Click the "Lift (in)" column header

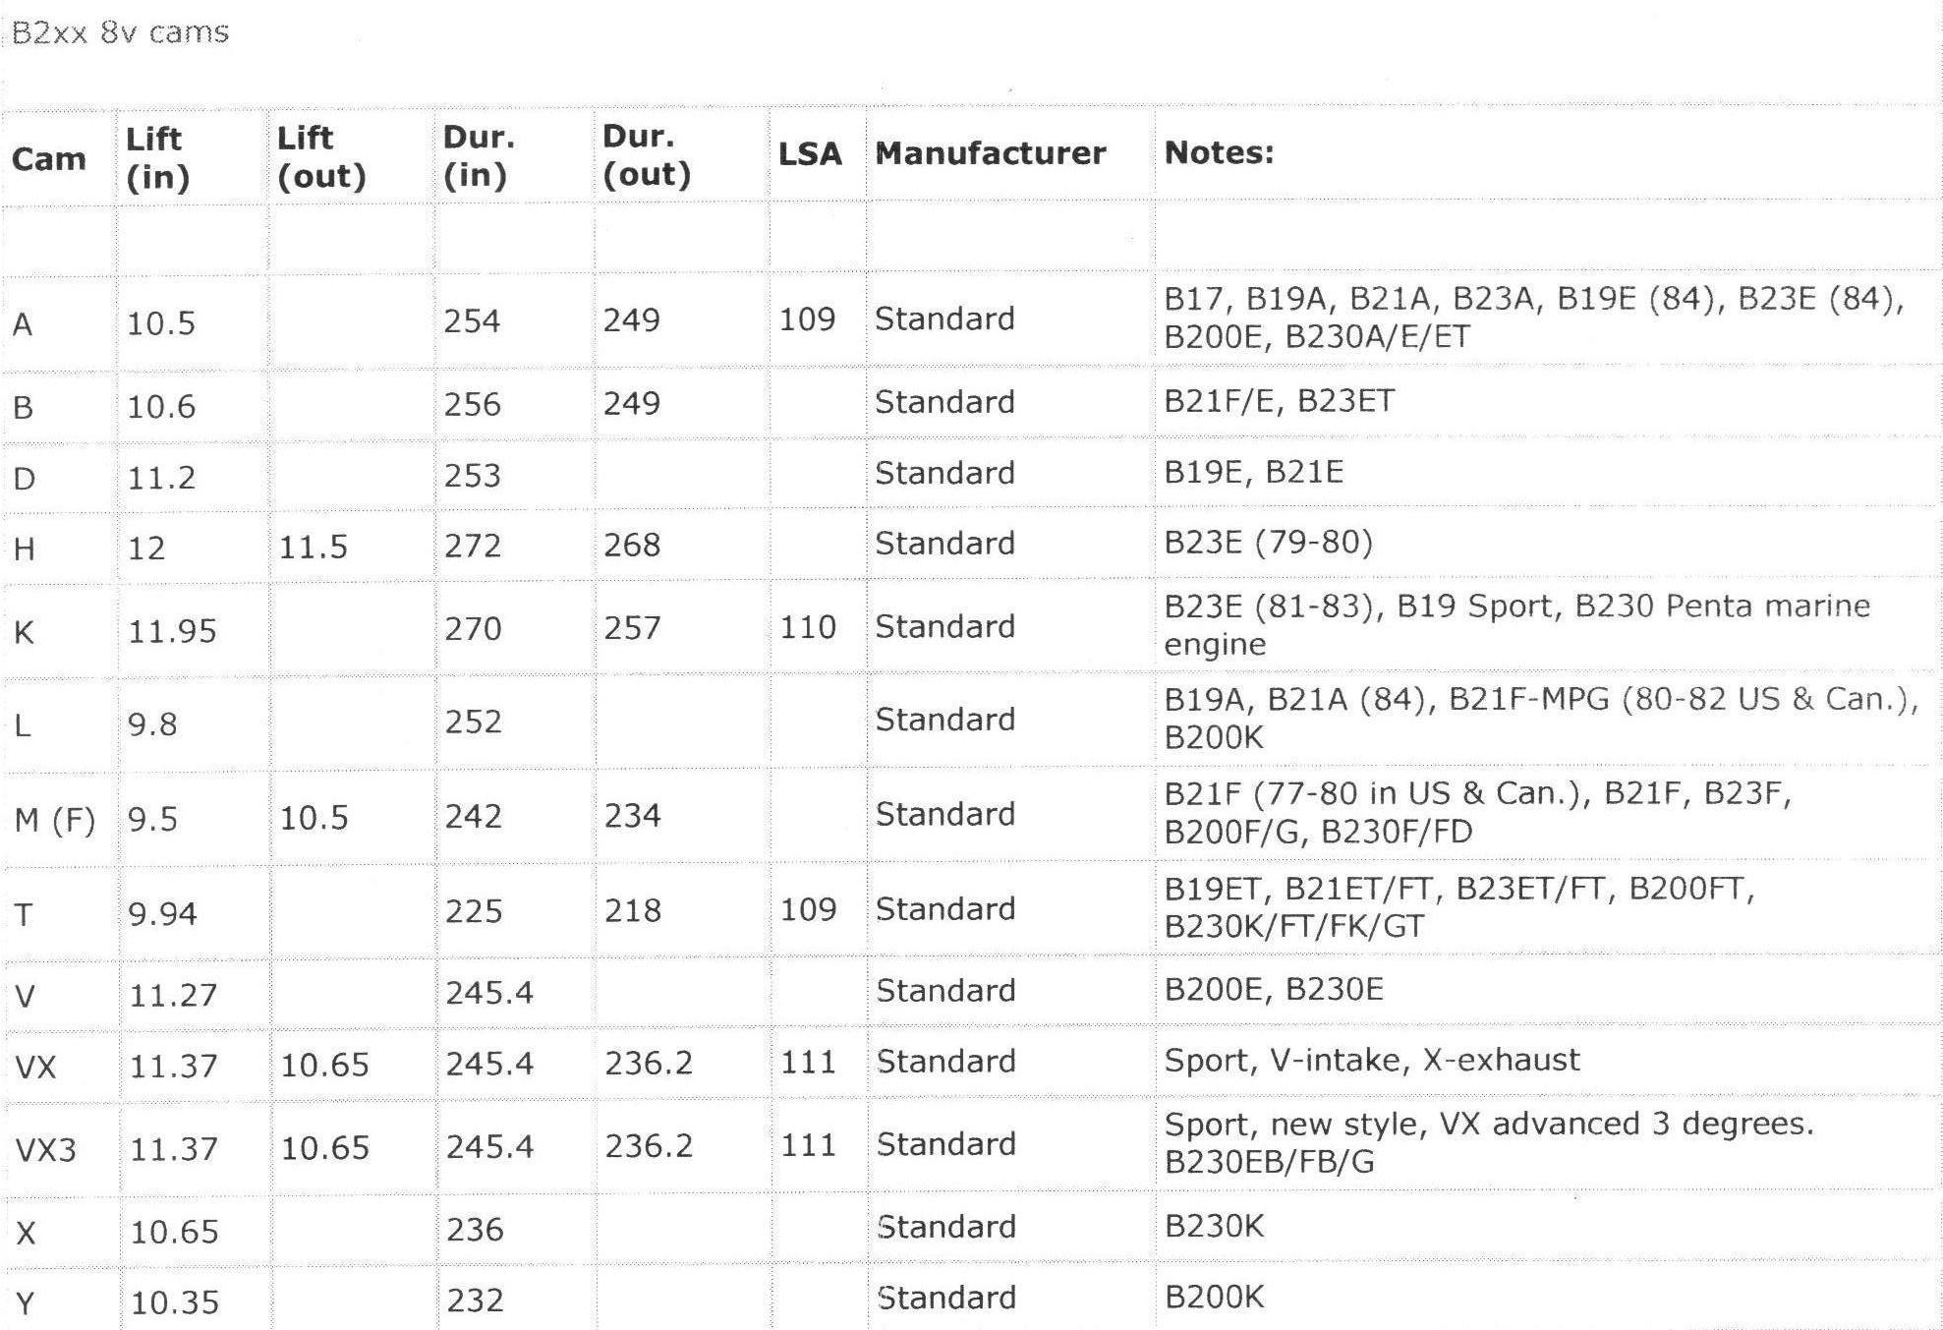coord(157,157)
